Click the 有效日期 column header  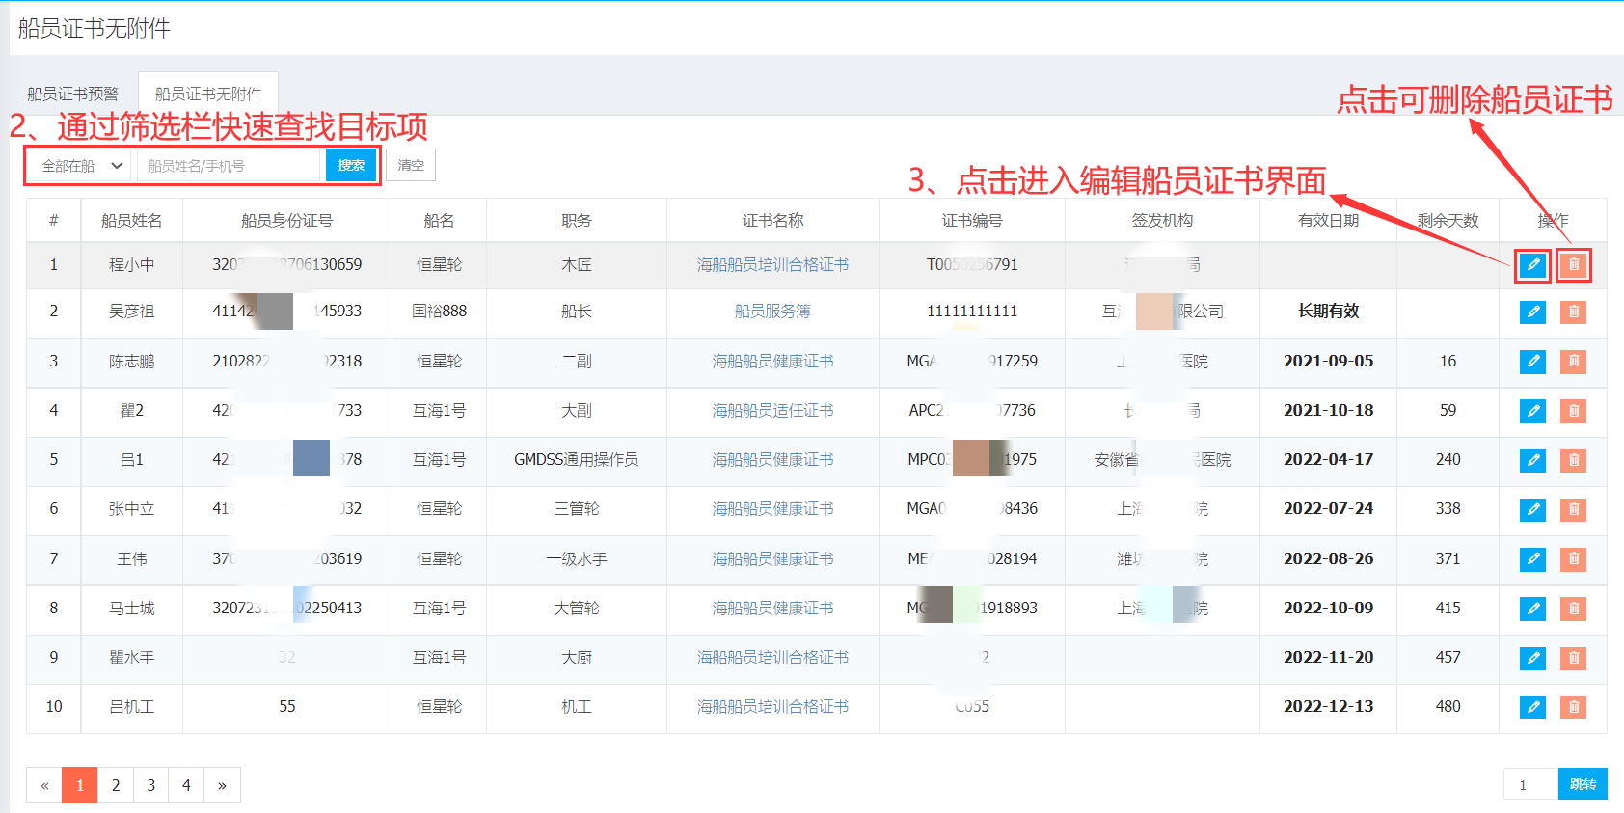(x=1328, y=221)
